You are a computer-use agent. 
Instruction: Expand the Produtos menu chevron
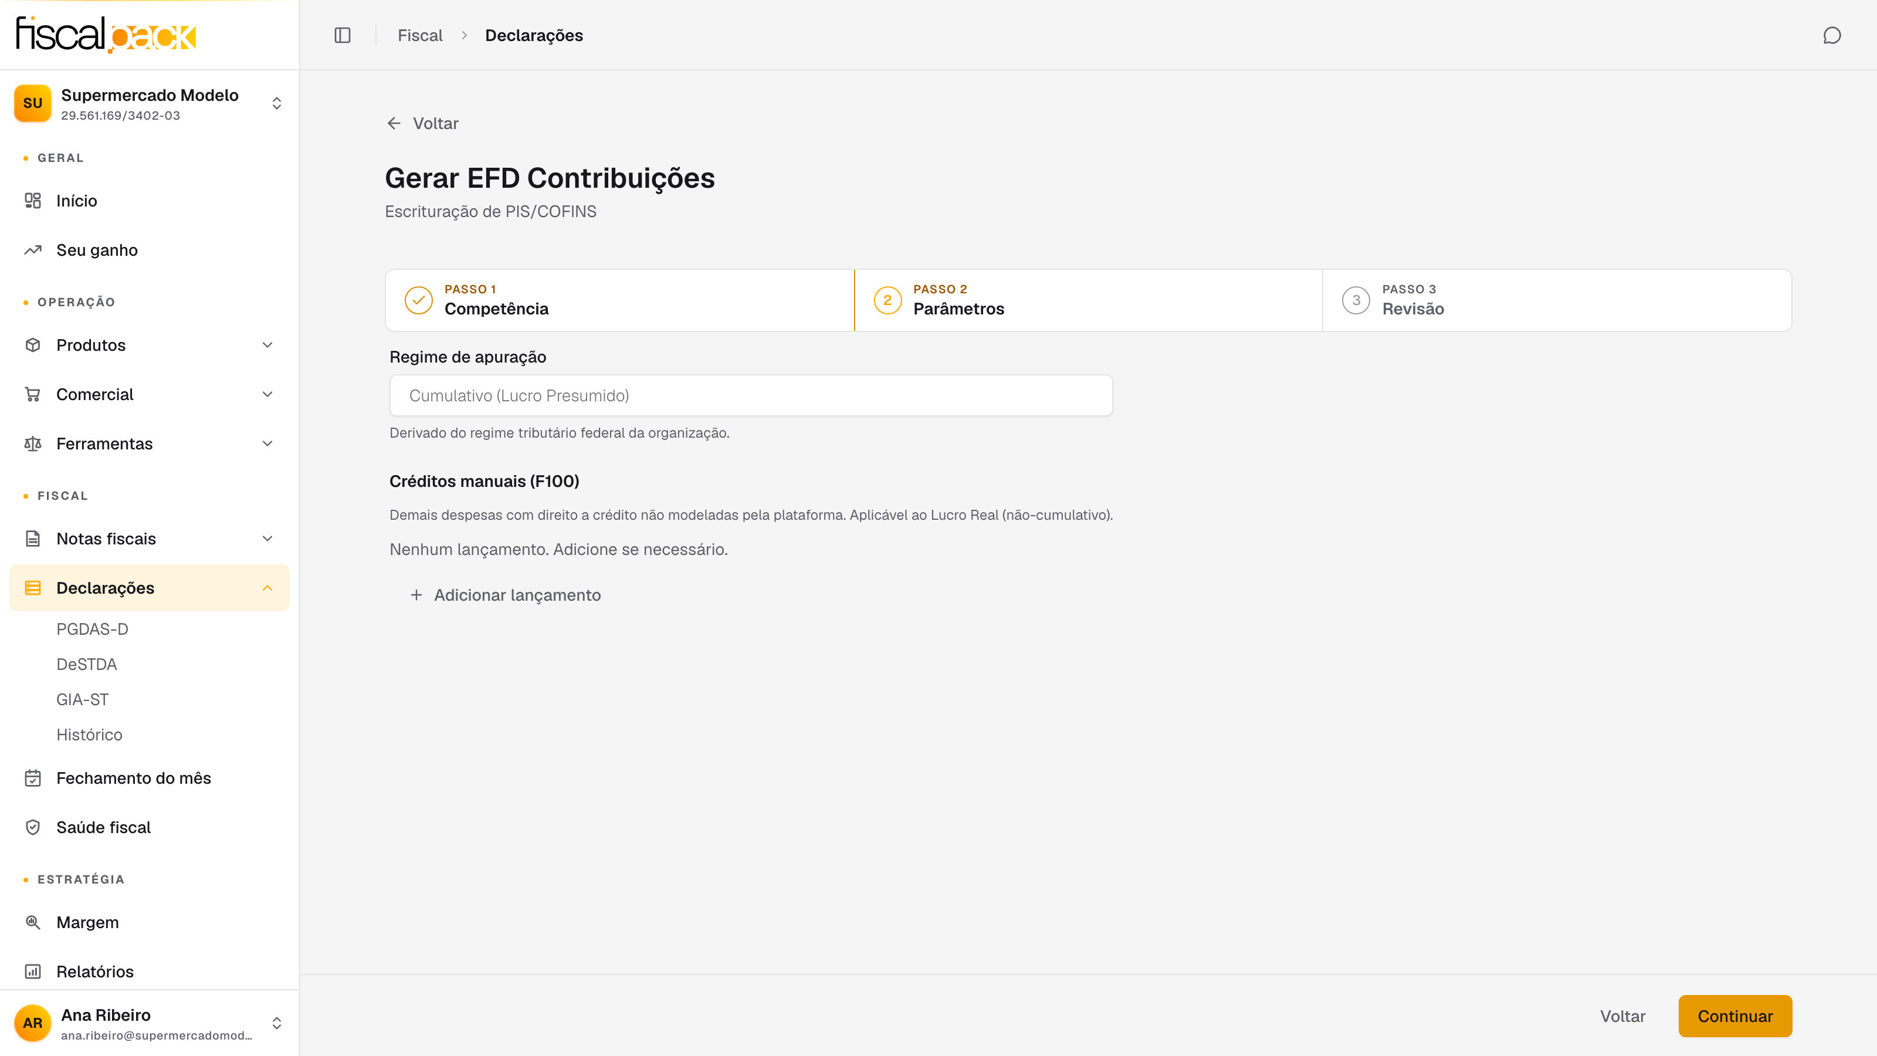267,345
